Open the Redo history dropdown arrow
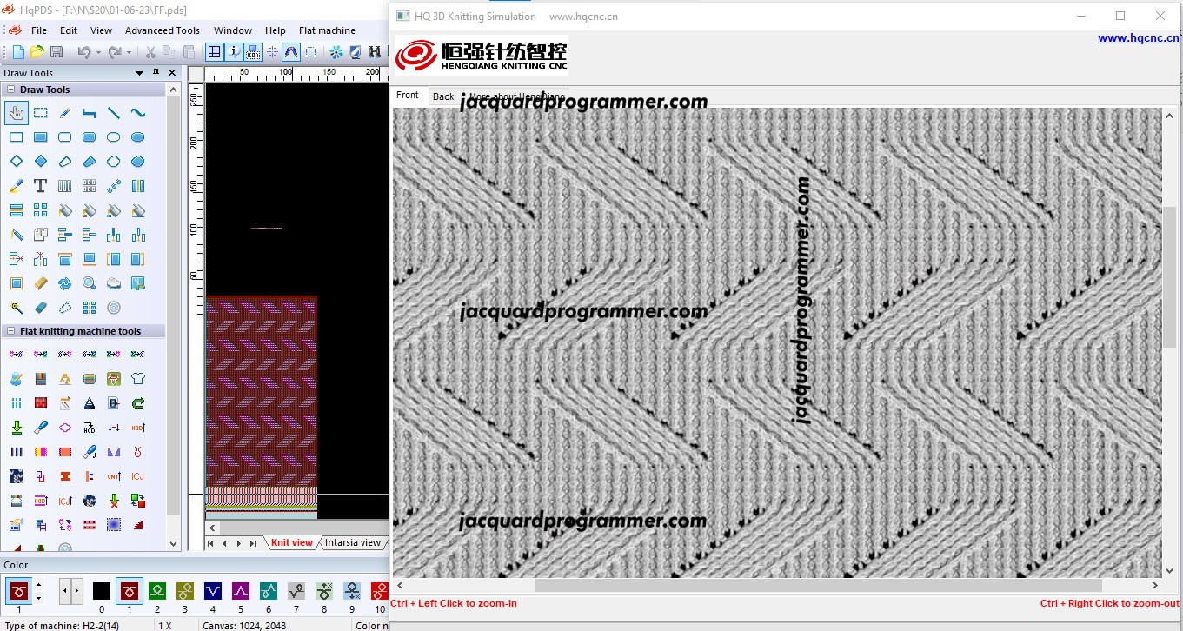Image resolution: width=1183 pixels, height=631 pixels. [129, 52]
